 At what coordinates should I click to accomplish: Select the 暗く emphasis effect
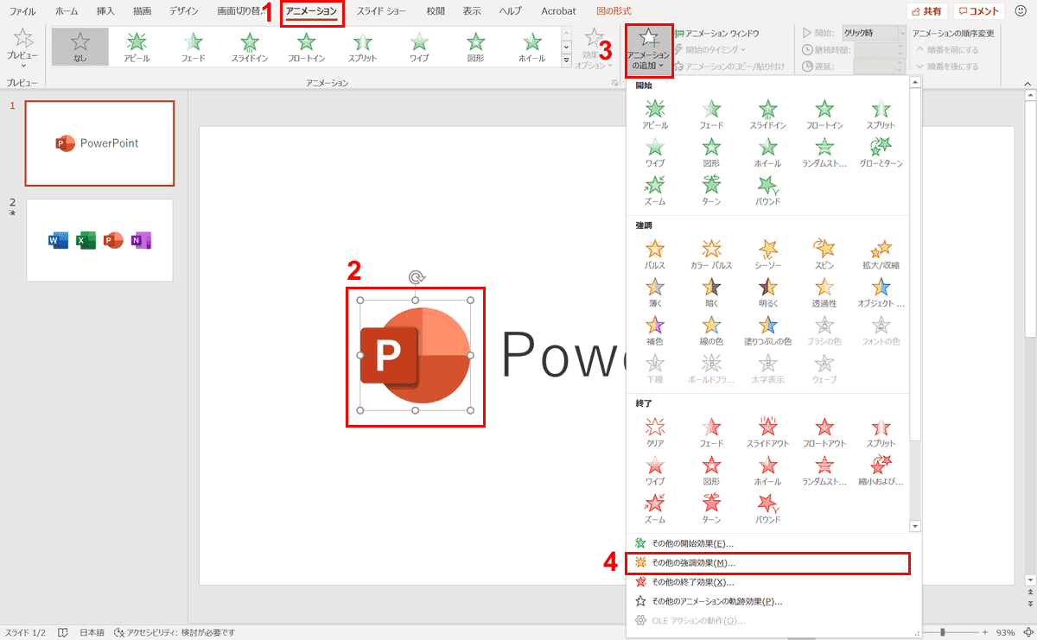click(x=711, y=292)
